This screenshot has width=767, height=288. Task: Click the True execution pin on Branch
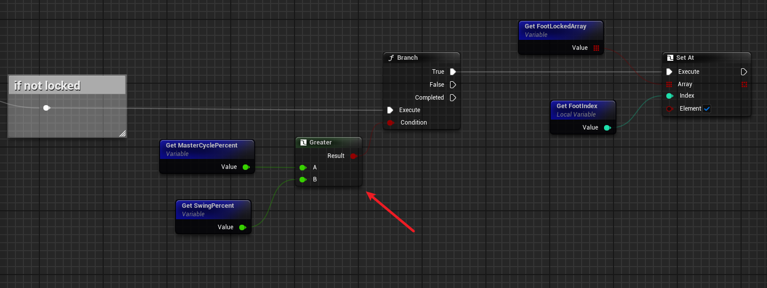click(453, 72)
